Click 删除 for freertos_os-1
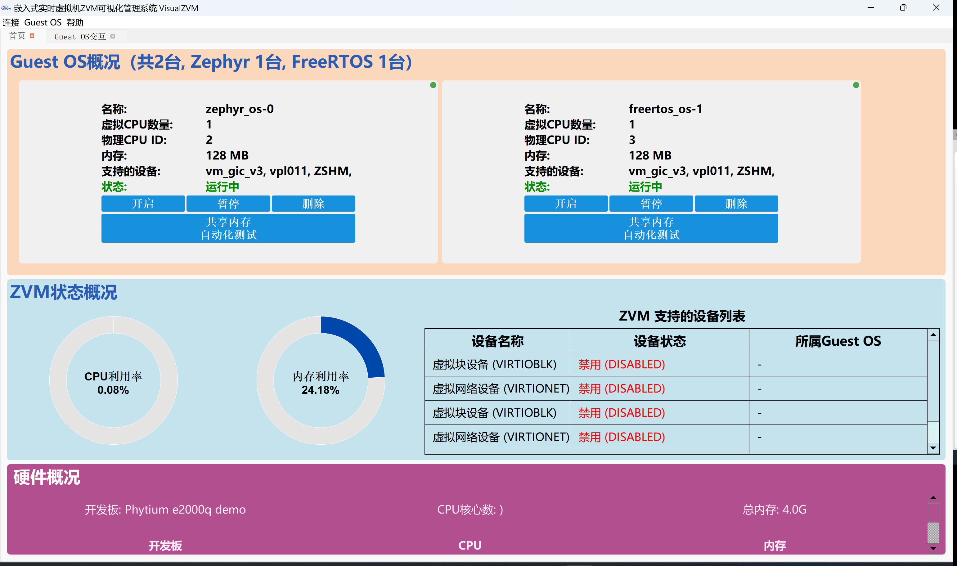The height and width of the screenshot is (566, 957). (736, 204)
